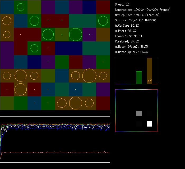Click the Speed: 10 readout

coord(122,4)
